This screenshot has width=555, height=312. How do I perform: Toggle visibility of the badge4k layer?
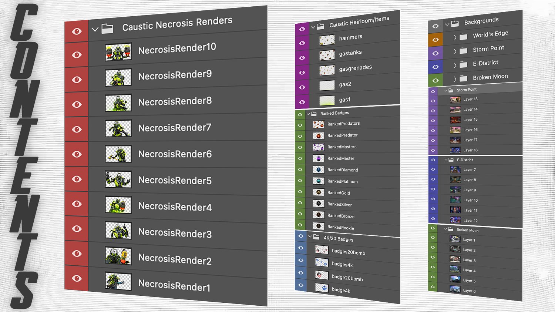301,285
